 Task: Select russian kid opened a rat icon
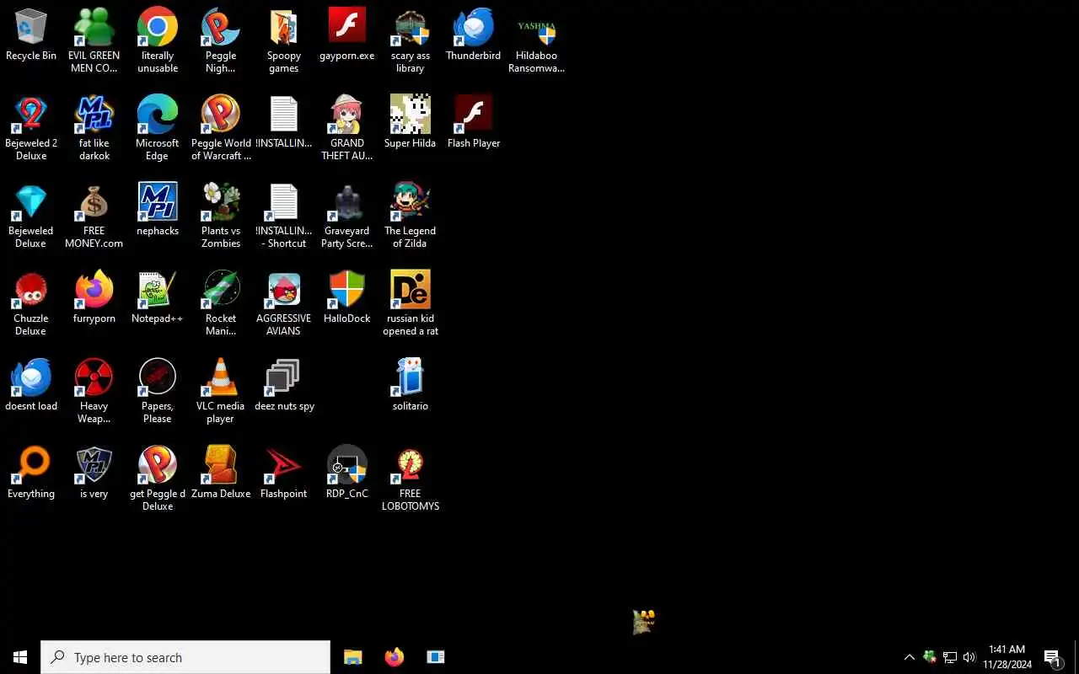pos(411,303)
